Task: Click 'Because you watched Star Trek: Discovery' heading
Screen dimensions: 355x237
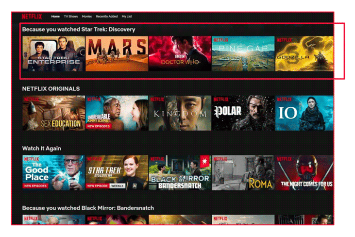Action: click(79, 30)
